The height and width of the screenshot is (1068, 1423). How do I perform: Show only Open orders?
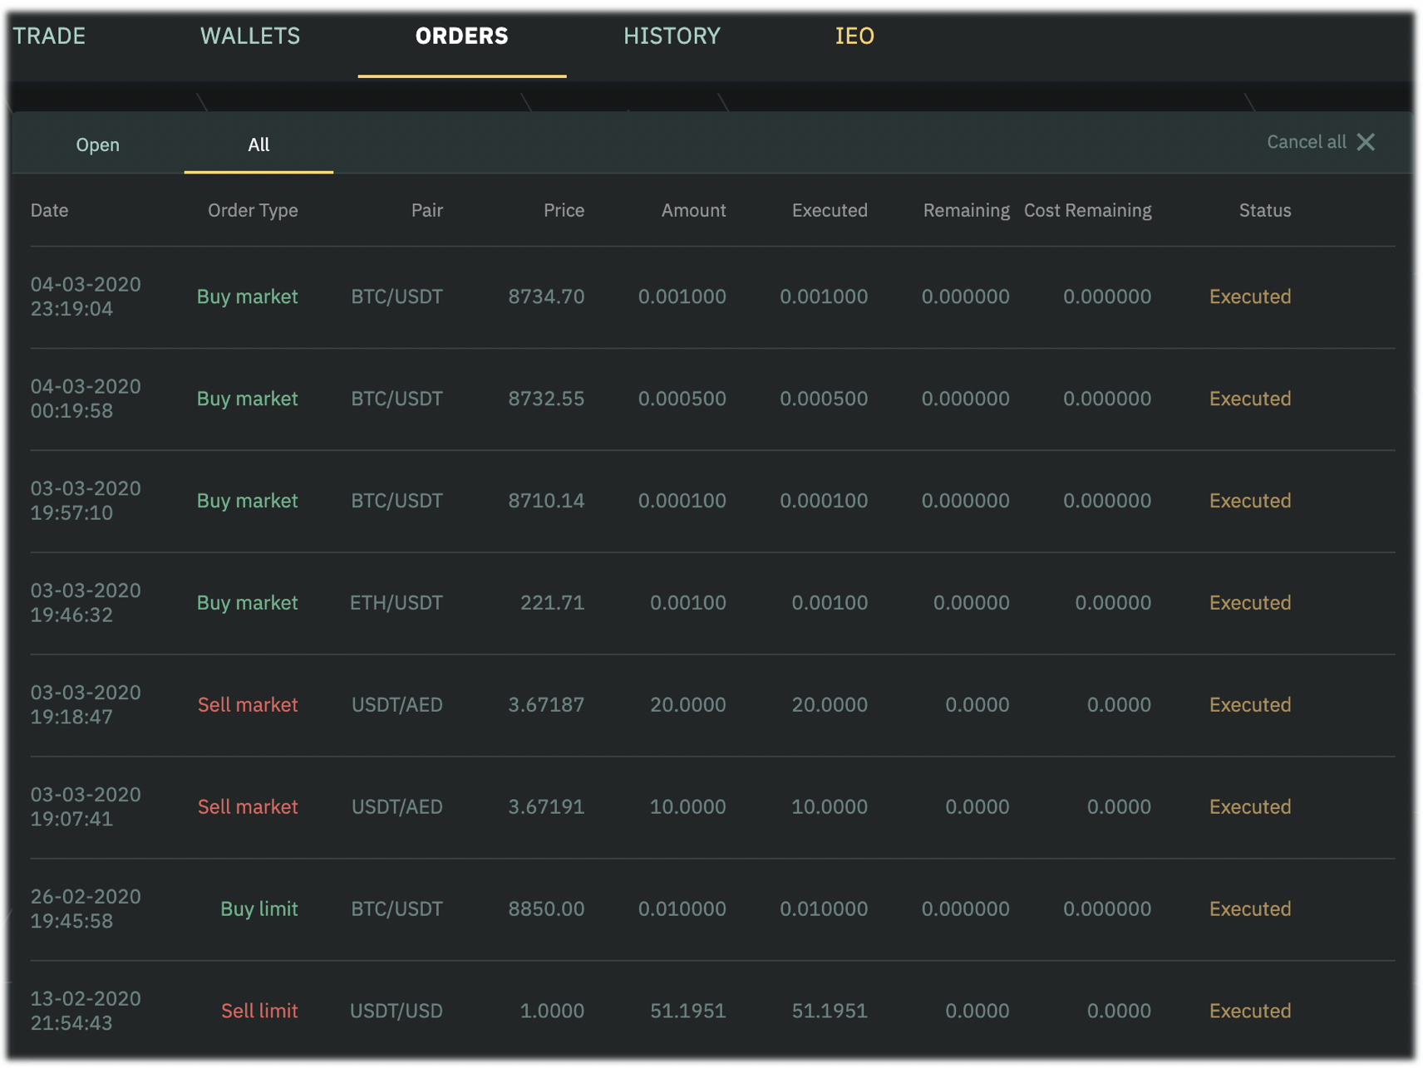97,145
